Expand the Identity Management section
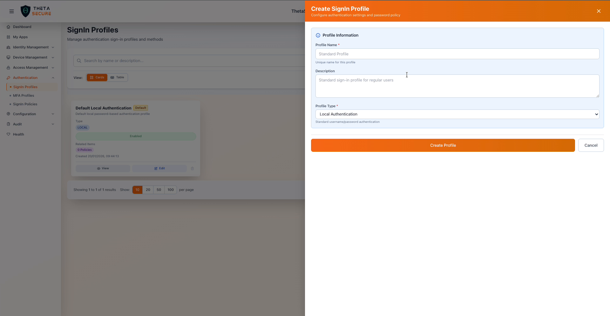Image resolution: width=610 pixels, height=316 pixels. 30,47
